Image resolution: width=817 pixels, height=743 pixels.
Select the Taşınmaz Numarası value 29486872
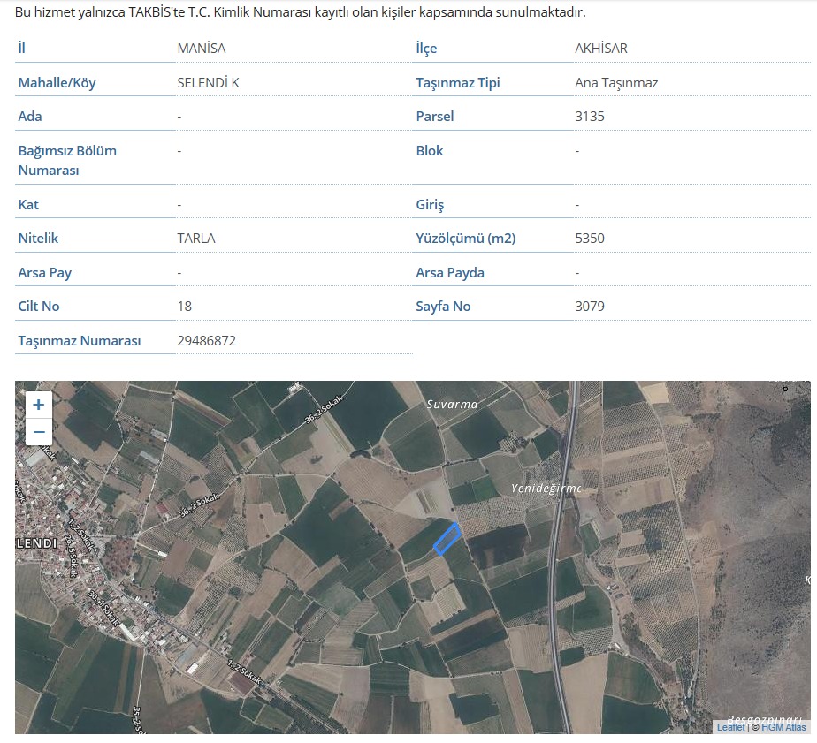coord(206,341)
